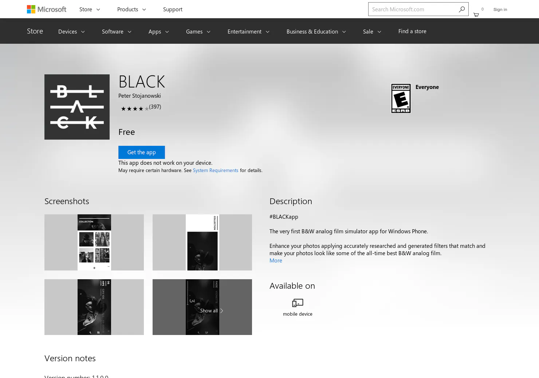Click the cart item count 0
Viewport: 539px width, 378px height.
point(483,9)
